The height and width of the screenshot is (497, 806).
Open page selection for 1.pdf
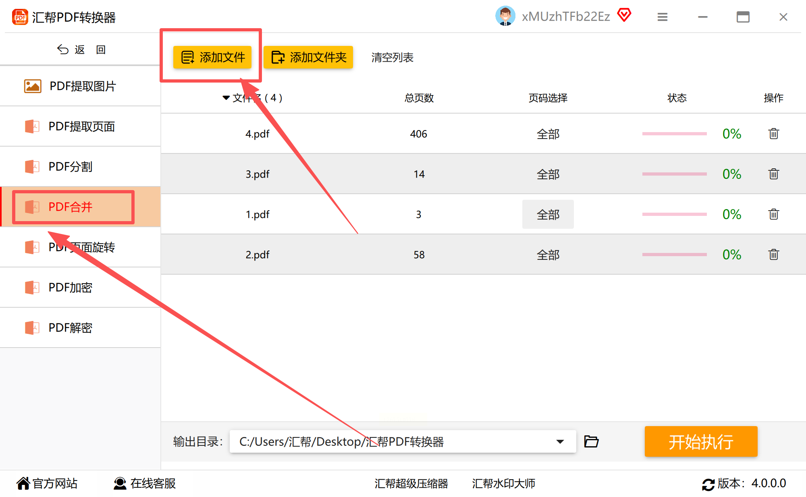(x=548, y=214)
